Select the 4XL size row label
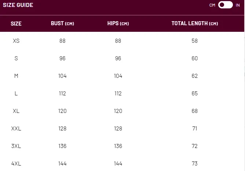 pyautogui.click(x=16, y=164)
